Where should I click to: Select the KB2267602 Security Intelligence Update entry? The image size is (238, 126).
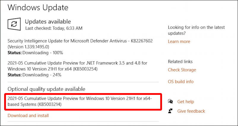[x=80, y=44]
